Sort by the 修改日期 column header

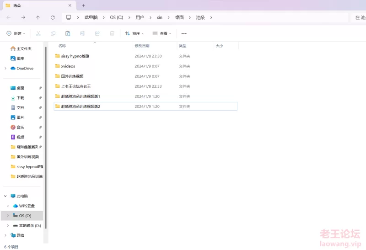142,46
